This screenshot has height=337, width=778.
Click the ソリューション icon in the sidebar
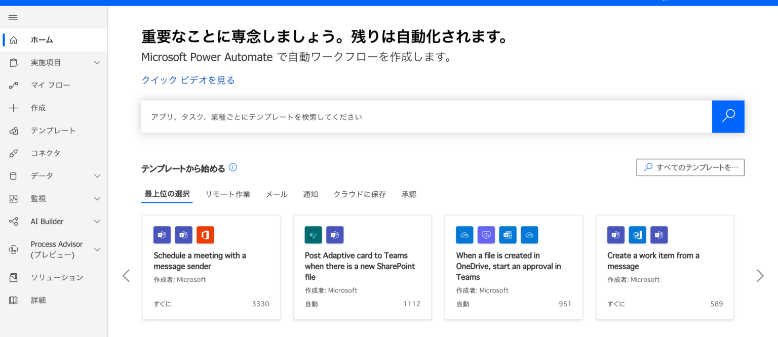(x=14, y=277)
